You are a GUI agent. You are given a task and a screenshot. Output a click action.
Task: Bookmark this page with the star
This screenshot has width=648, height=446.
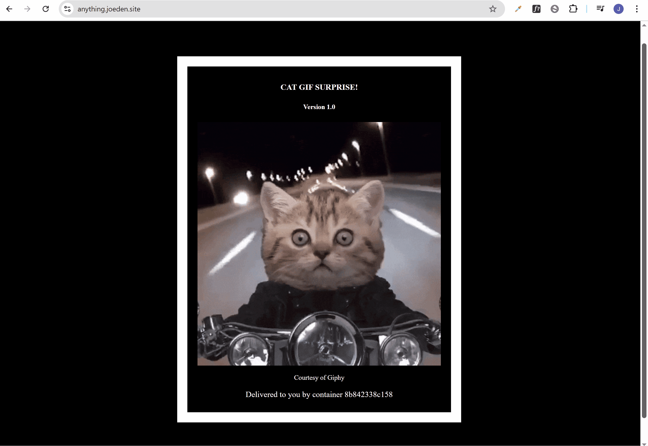493,9
